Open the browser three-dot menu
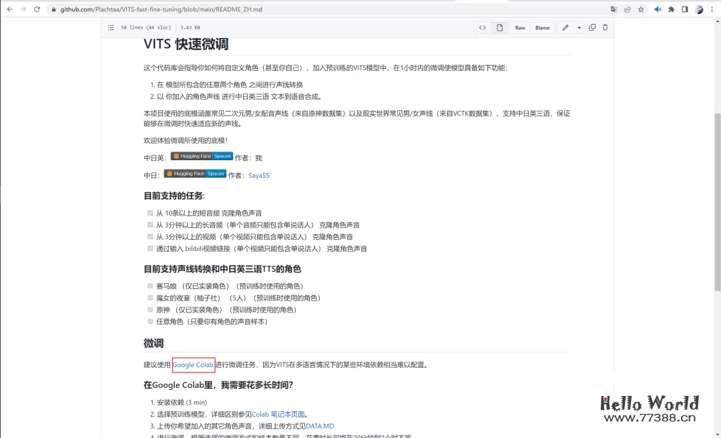The height and width of the screenshot is (438, 721). (712, 9)
